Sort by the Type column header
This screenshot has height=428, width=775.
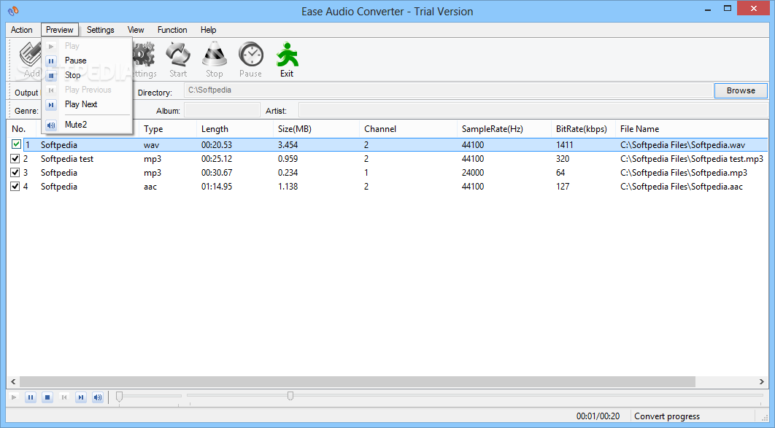tap(168, 129)
